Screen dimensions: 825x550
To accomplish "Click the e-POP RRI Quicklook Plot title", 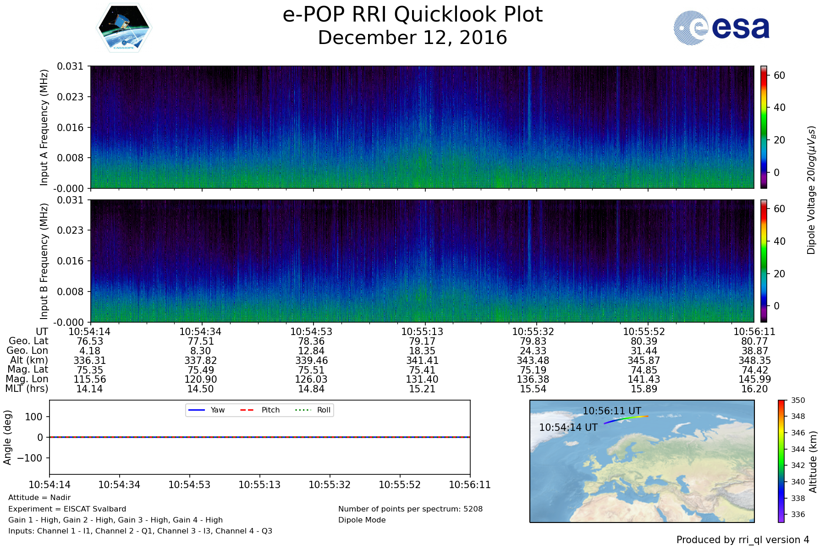I will click(x=412, y=15).
